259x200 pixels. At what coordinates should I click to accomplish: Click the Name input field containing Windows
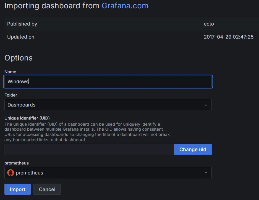pyautogui.click(x=108, y=82)
